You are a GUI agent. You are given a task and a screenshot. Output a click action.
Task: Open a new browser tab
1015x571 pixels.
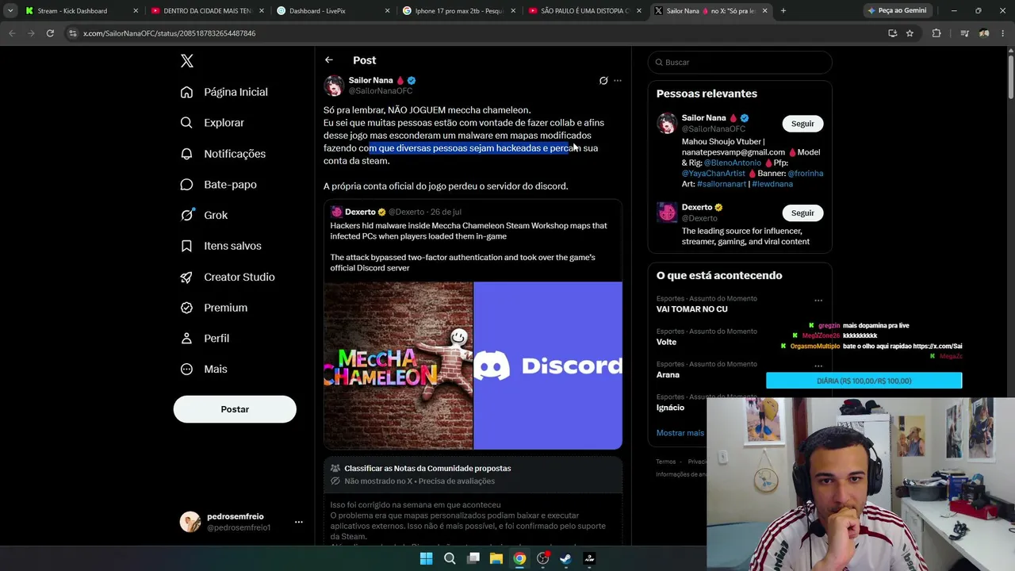[x=783, y=11]
